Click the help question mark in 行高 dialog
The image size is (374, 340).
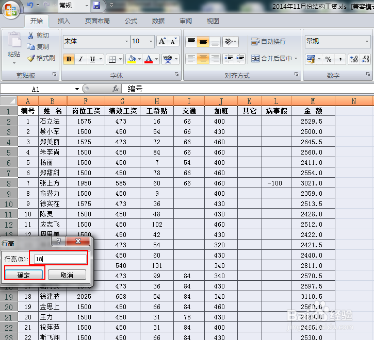pos(58,241)
